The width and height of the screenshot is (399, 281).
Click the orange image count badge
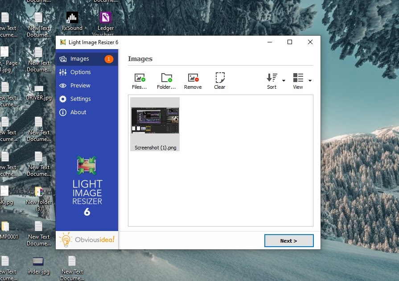click(x=109, y=59)
